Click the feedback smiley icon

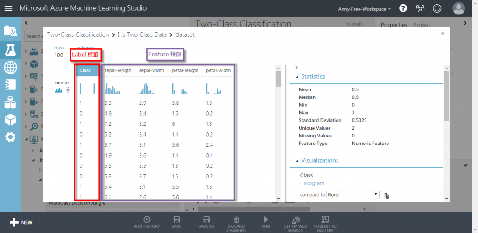tap(437, 8)
